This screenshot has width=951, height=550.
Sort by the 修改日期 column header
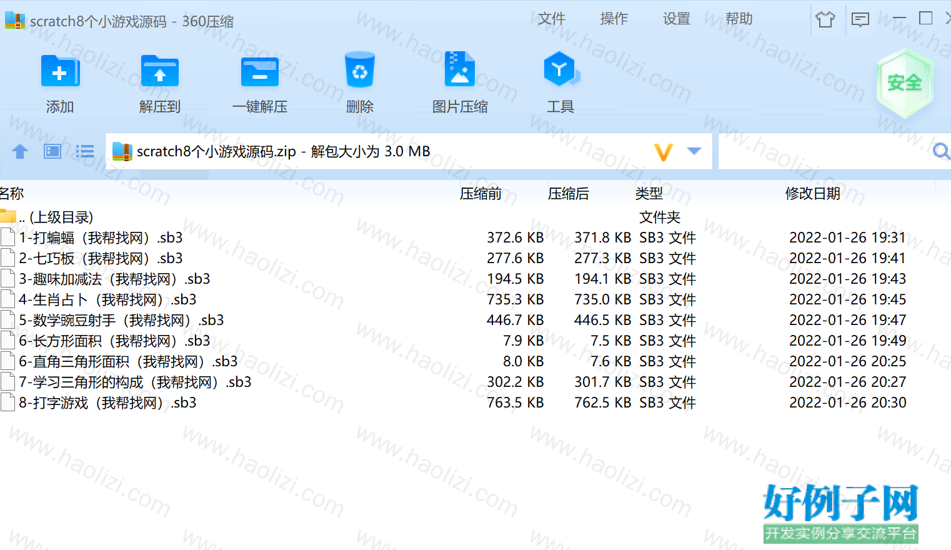[x=812, y=194]
